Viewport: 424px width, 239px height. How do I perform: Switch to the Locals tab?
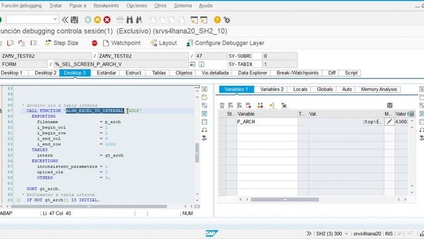tap(300, 89)
